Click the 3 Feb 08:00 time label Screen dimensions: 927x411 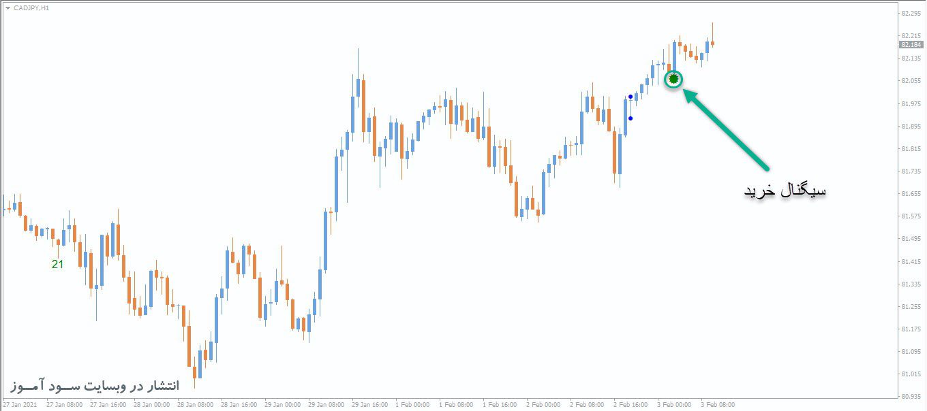[x=718, y=404]
